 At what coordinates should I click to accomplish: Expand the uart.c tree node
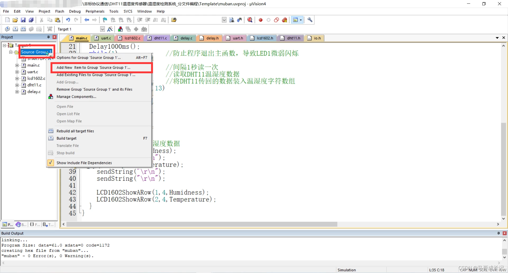click(x=17, y=72)
